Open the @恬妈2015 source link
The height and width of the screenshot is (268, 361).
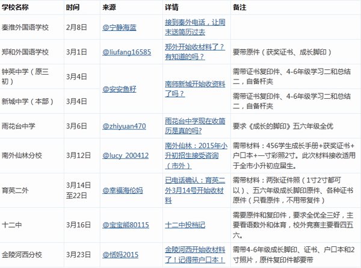120,255
